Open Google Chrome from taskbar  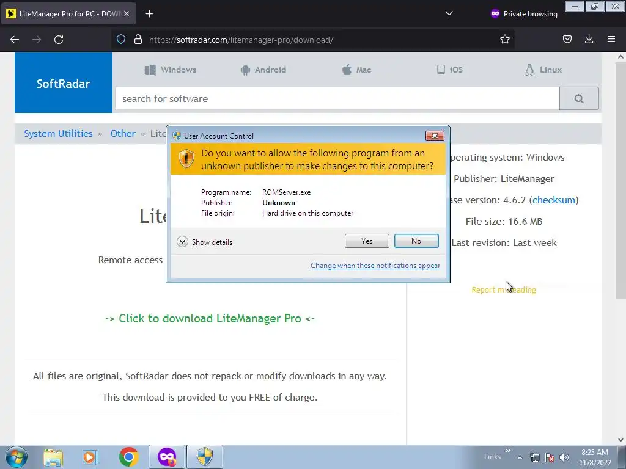click(128, 457)
